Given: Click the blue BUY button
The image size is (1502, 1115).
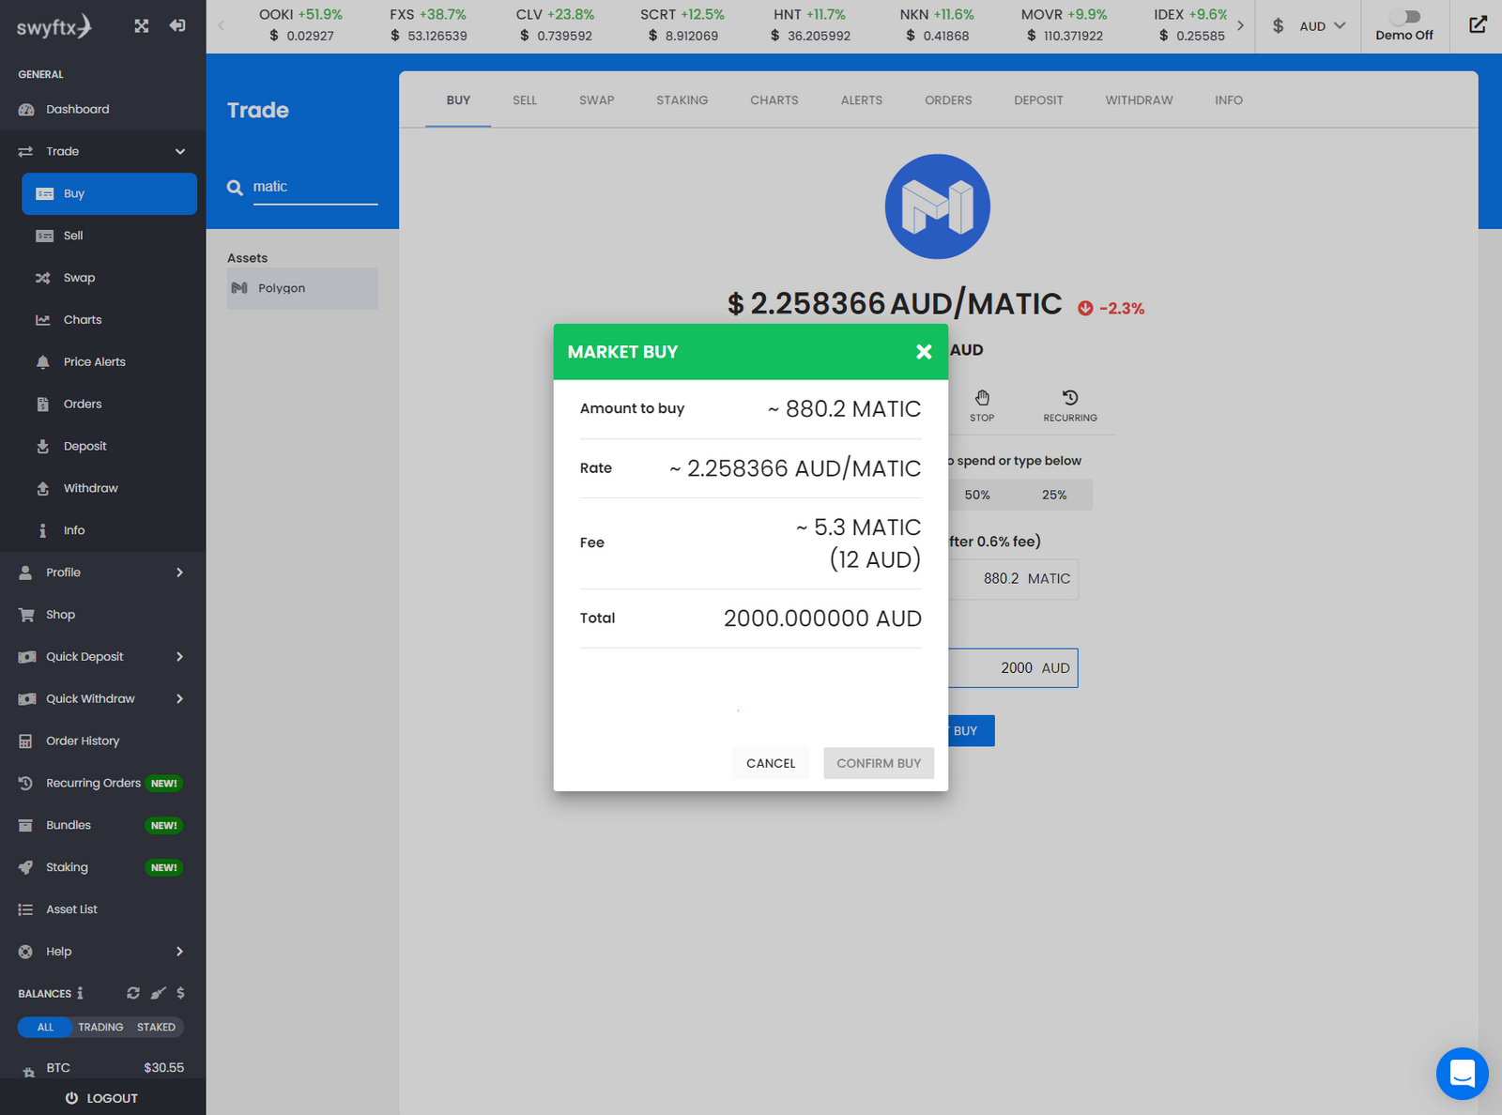Looking at the screenshot, I should click(969, 730).
